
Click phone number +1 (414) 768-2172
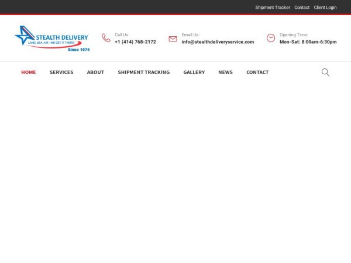135,42
